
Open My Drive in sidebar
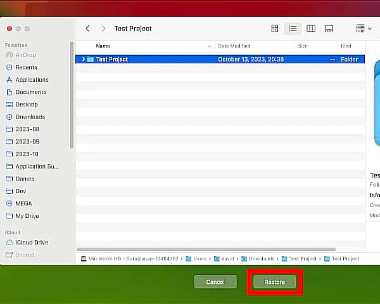(22, 216)
